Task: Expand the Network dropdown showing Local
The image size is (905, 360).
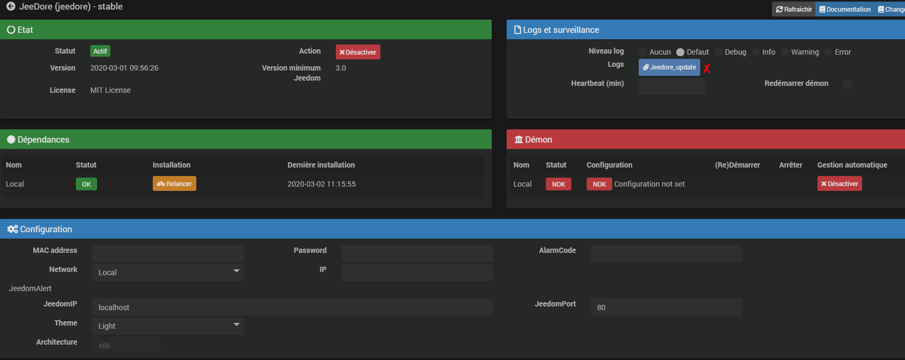Action: [x=168, y=273]
